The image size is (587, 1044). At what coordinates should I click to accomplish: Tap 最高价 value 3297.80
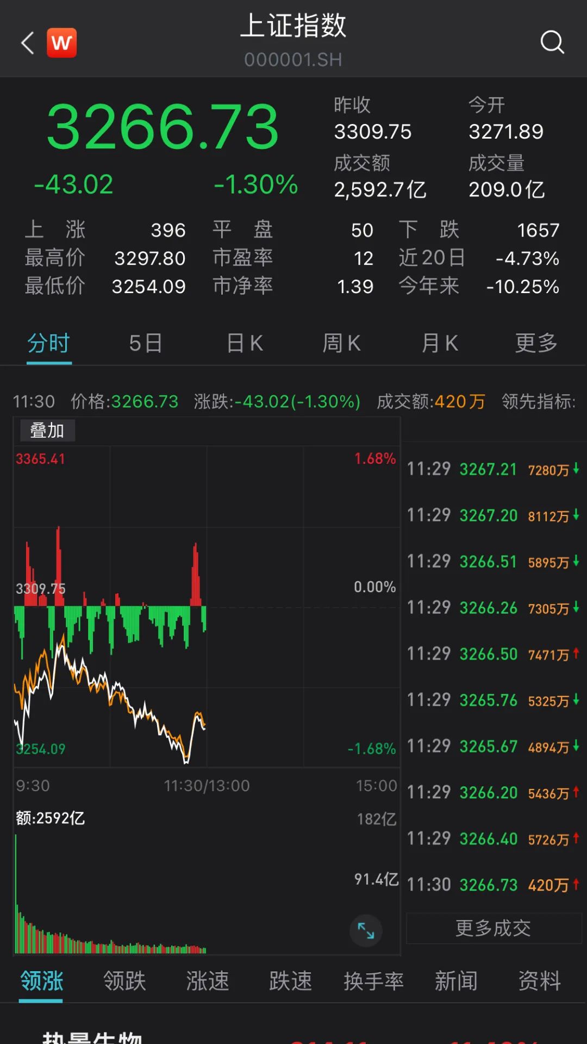click(x=150, y=258)
